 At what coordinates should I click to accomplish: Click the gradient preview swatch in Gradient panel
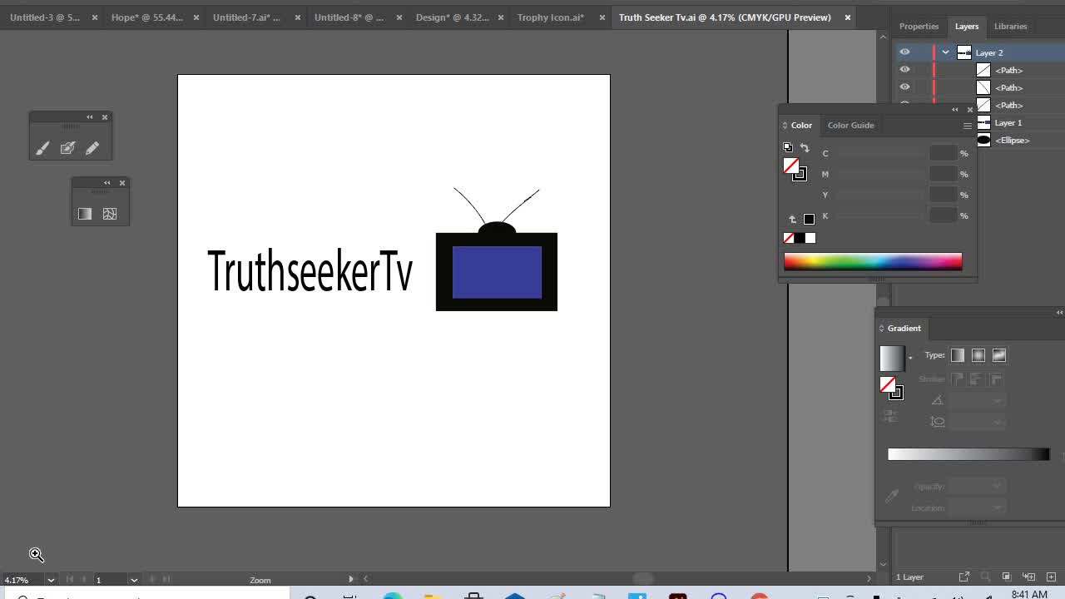pyautogui.click(x=892, y=358)
